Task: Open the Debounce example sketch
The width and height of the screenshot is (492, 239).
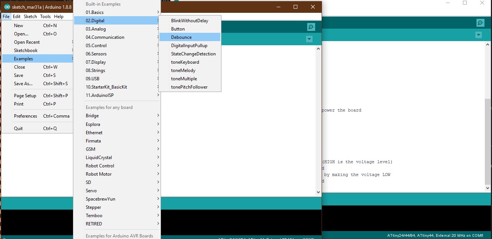Action: 190,37
